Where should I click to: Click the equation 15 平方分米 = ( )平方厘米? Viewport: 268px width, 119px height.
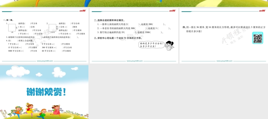click(x=23, y=47)
